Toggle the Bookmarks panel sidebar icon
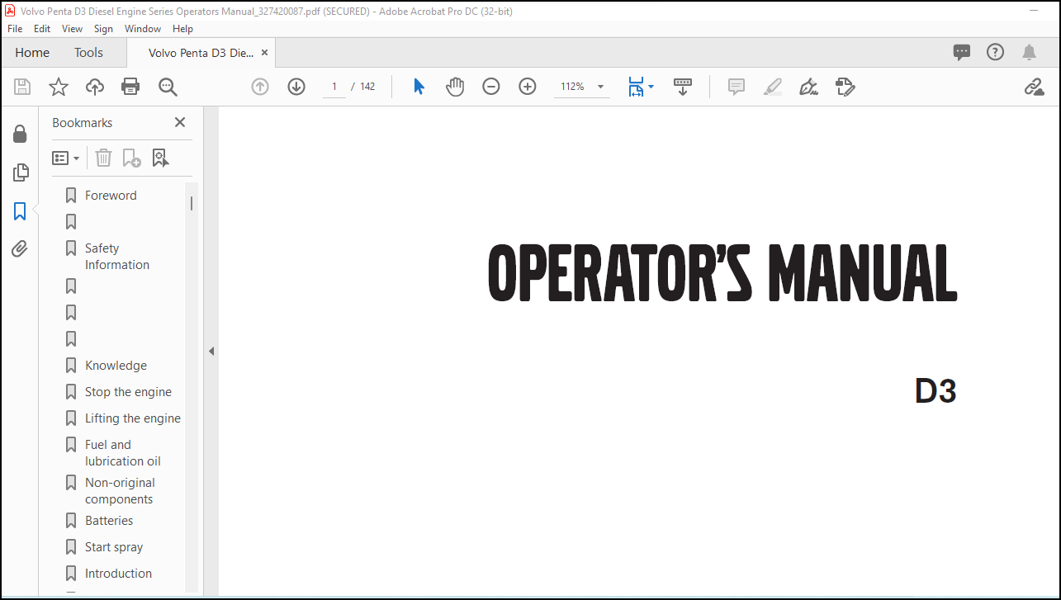 point(20,211)
